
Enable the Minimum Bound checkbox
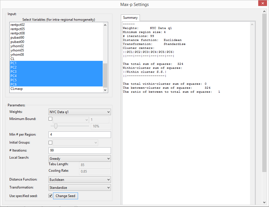[50, 119]
